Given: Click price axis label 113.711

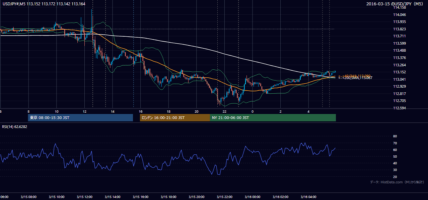Looking at the screenshot, I should click(x=400, y=36).
